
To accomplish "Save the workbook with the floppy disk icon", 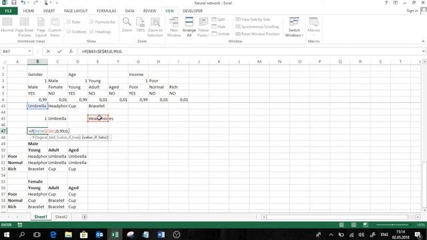I will (x=13, y=3).
